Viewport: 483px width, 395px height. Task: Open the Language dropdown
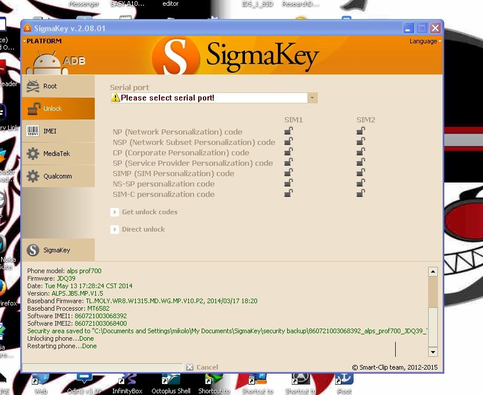[425, 41]
